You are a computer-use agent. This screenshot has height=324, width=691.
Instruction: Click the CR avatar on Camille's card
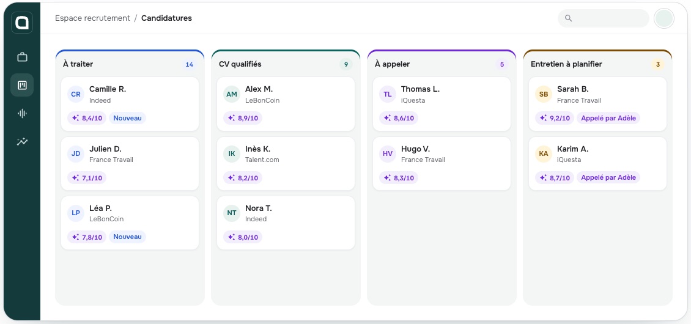tap(76, 94)
